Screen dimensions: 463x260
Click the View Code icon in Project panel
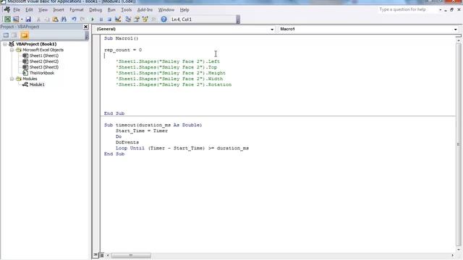[x=6, y=35]
